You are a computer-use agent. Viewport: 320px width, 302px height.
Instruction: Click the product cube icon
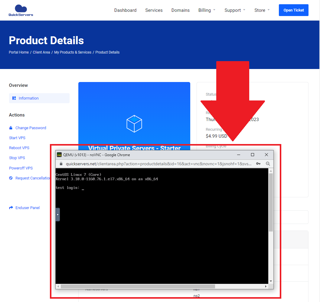[134, 123]
